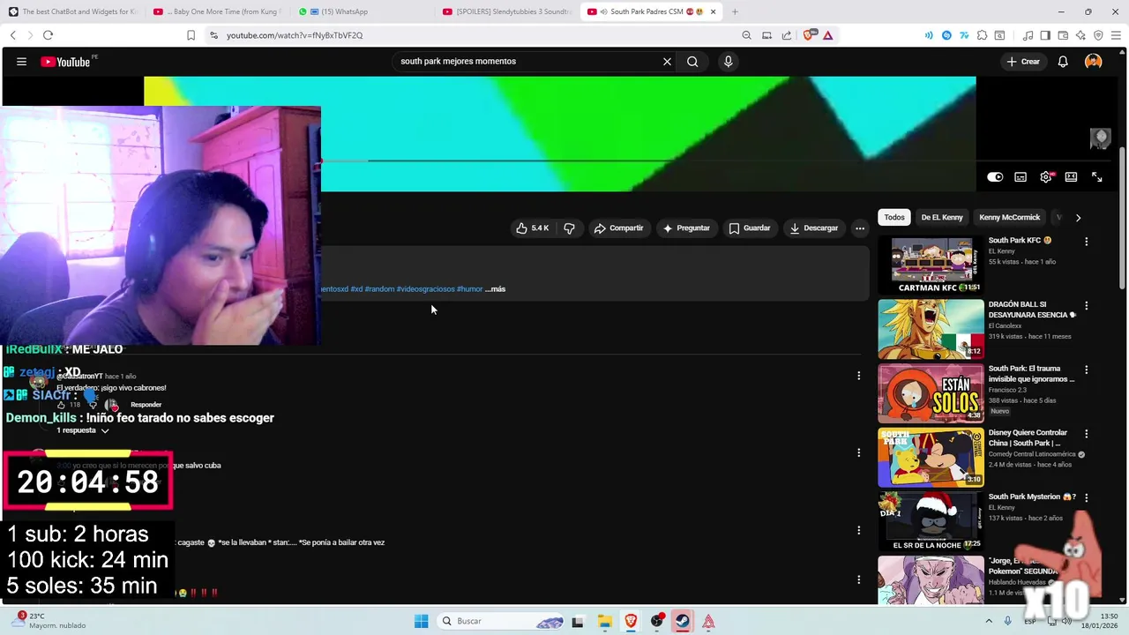1129x635 pixels.
Task: Open the YouTube hamburger guide menu
Action: tap(21, 62)
